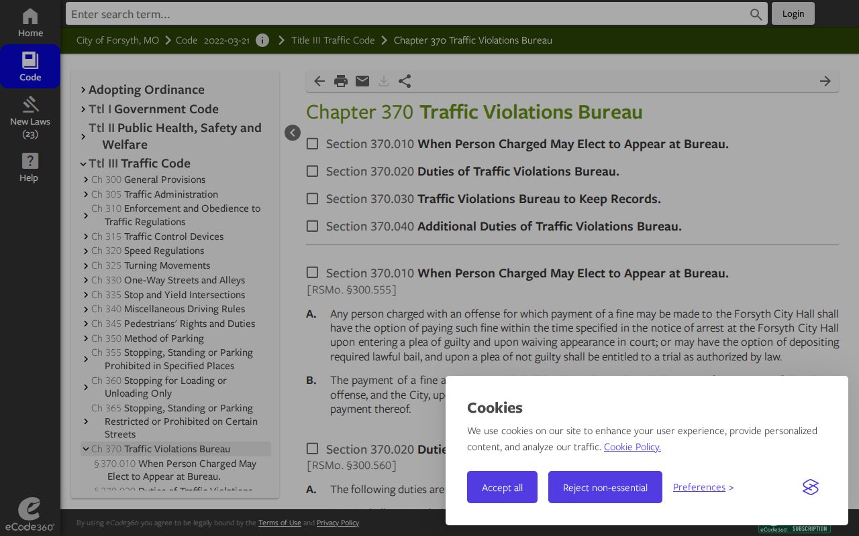Open New Laws sidebar item
This screenshot has width=859, height=536.
click(x=30, y=117)
